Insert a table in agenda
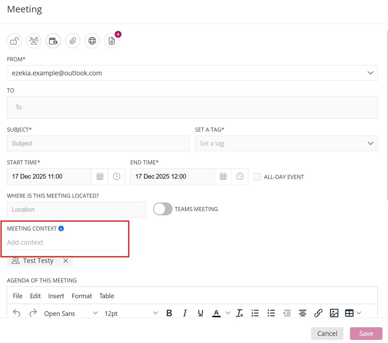The width and height of the screenshot is (388, 343). tap(349, 313)
